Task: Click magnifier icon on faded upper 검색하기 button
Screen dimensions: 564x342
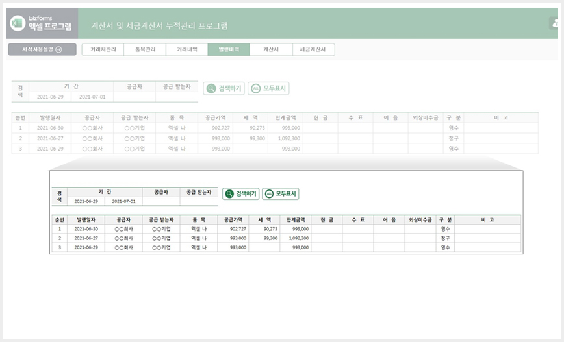Action: point(211,88)
